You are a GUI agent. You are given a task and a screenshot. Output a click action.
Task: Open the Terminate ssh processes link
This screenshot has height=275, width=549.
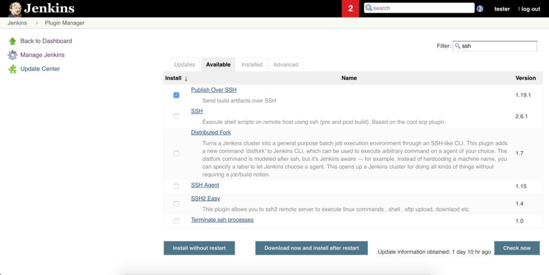222,220
